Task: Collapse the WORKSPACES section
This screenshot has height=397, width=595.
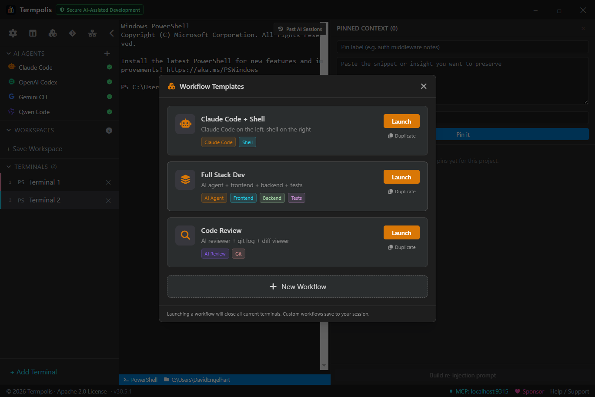Action: click(x=9, y=130)
